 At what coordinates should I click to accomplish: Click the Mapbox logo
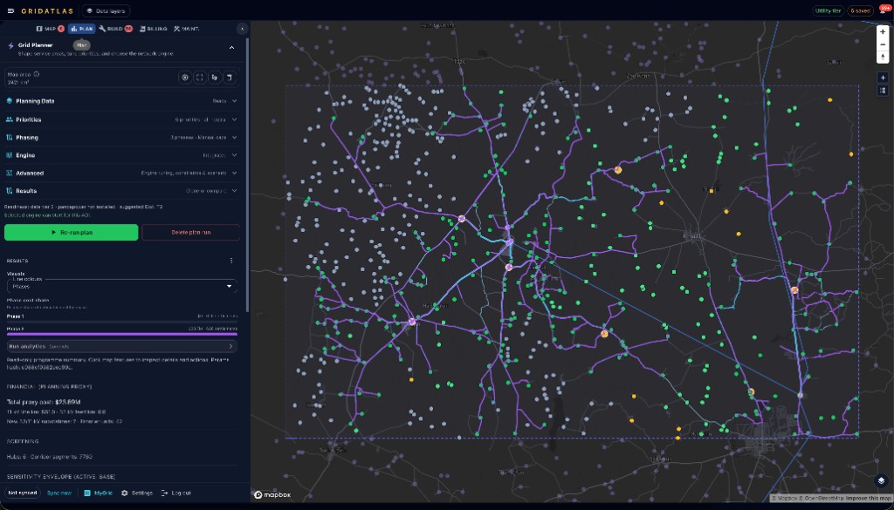coord(272,494)
